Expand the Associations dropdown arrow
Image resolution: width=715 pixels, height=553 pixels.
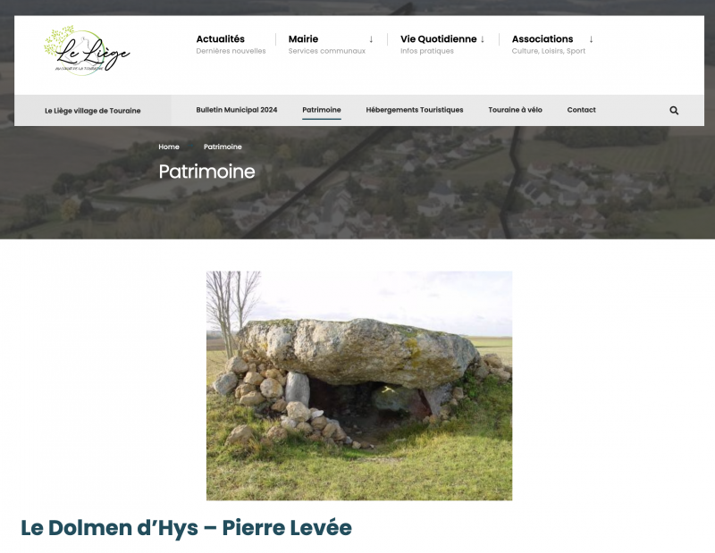[591, 39]
